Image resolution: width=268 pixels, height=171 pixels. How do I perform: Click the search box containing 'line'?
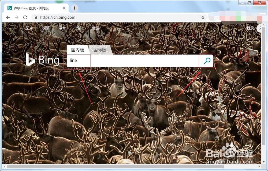click(x=133, y=60)
